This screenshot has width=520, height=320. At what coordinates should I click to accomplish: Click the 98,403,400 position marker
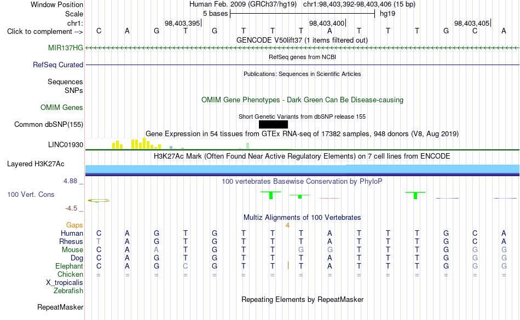327,23
